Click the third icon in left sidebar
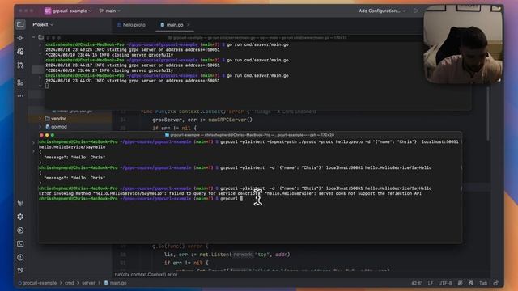Image resolution: width=518 pixels, height=291 pixels. coord(20,52)
